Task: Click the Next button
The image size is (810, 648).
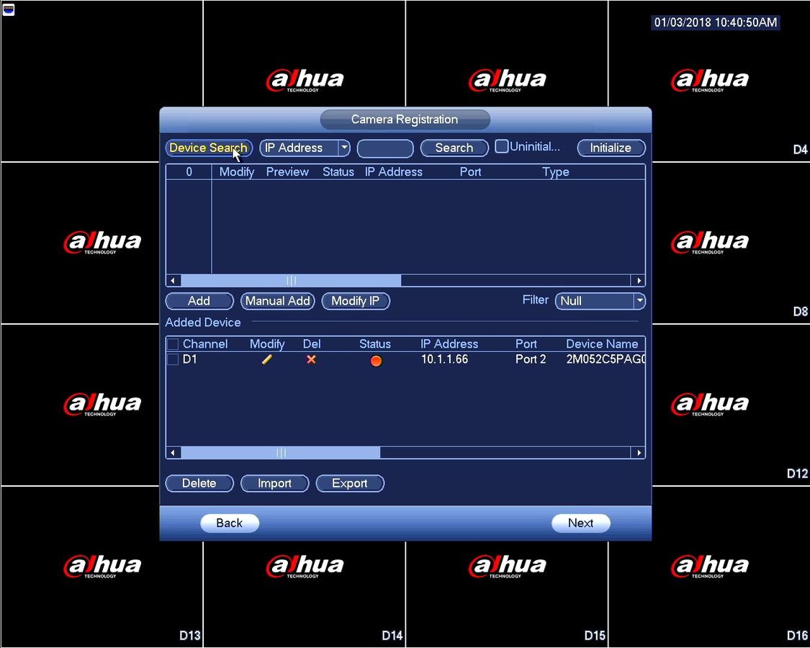Action: pyautogui.click(x=580, y=523)
